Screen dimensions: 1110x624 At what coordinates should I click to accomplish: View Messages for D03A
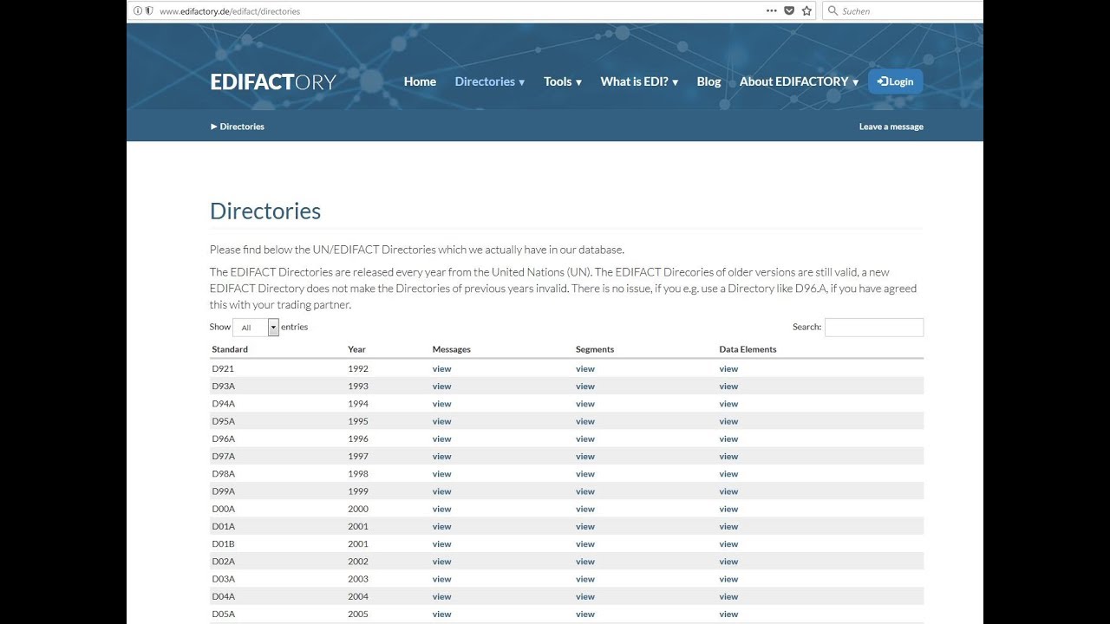(x=441, y=579)
